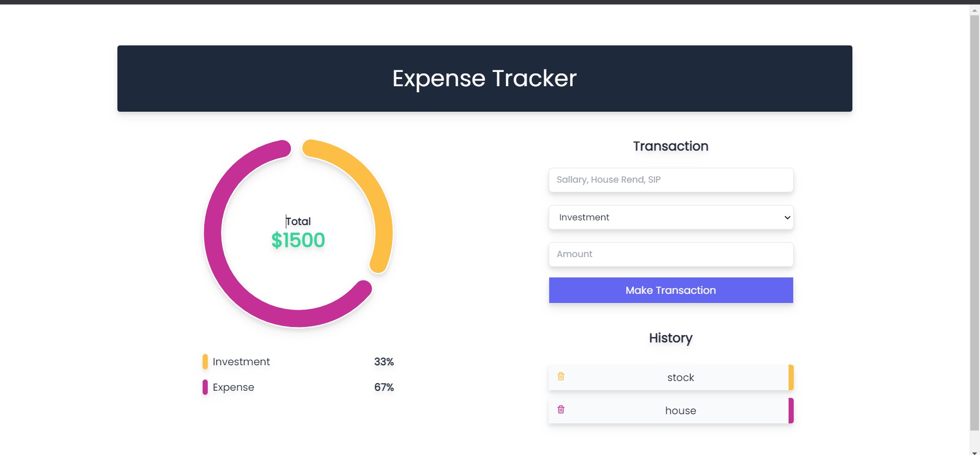Viewport: 980px width, 455px height.
Task: Click the dropdown chevron in the Transaction form
Action: tap(787, 217)
